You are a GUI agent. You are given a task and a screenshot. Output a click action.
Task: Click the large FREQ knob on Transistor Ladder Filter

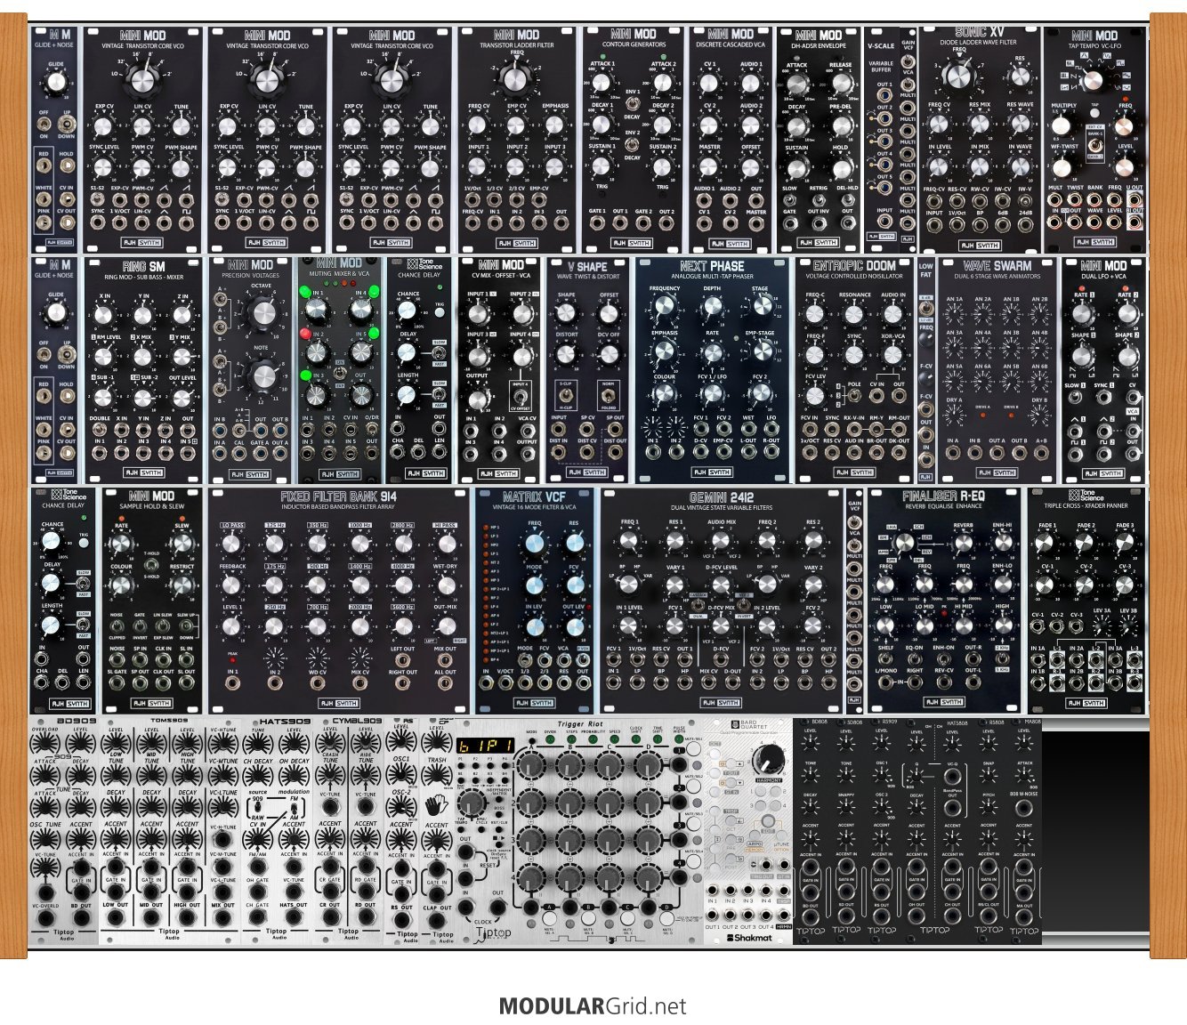[x=516, y=80]
